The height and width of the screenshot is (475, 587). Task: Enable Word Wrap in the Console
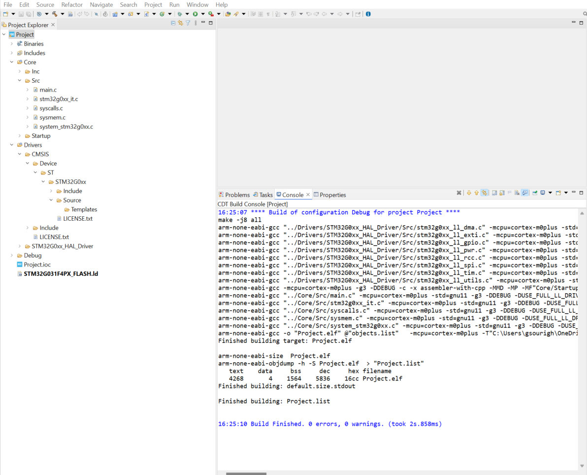point(509,193)
